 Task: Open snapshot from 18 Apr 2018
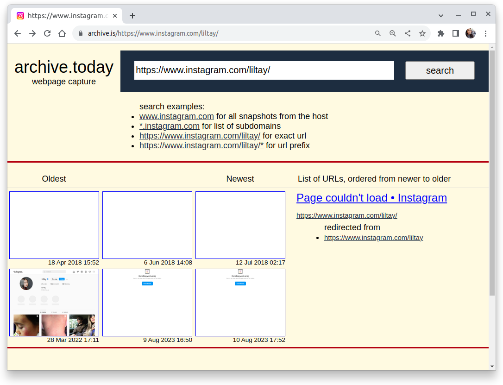tap(54, 225)
